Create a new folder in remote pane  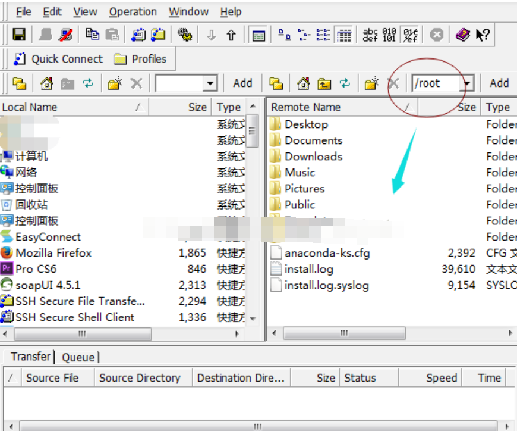[x=371, y=83]
